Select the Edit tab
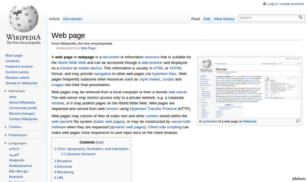This screenshot has height=182, width=307. coord(207,19)
